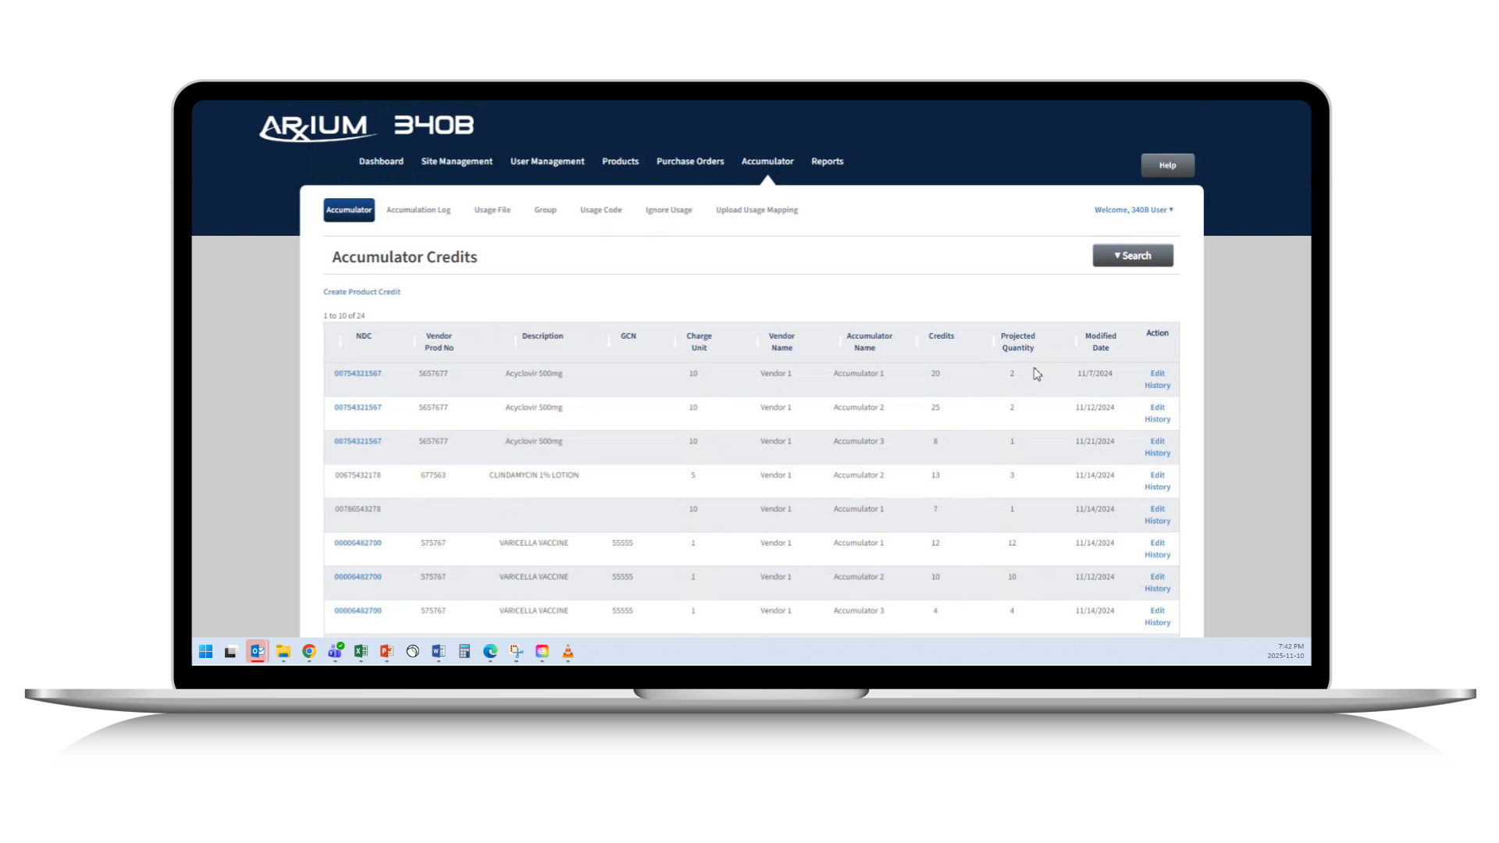Launch VLC media player icon
Image resolution: width=1499 pixels, height=843 pixels.
coord(568,652)
